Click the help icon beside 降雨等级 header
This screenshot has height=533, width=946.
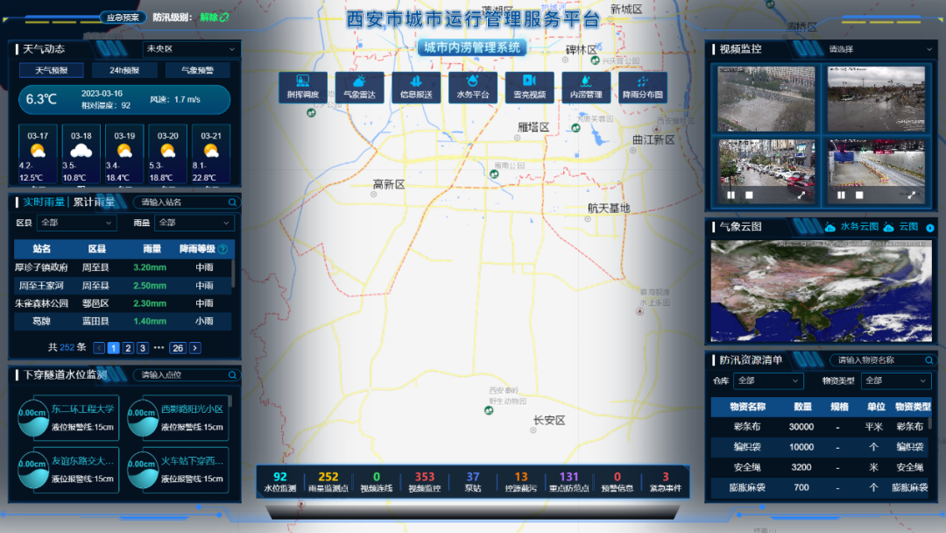pyautogui.click(x=223, y=249)
